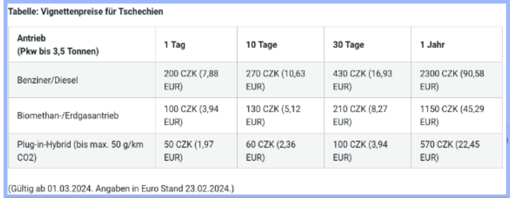Screen dimensions: 510x198
Task: Click the '130 CZK (5,12 EUR)' cell
Action: [281, 116]
